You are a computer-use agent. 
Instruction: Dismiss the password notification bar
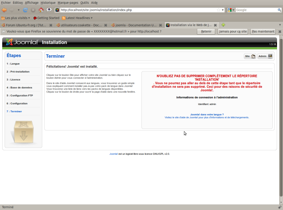point(280,31)
